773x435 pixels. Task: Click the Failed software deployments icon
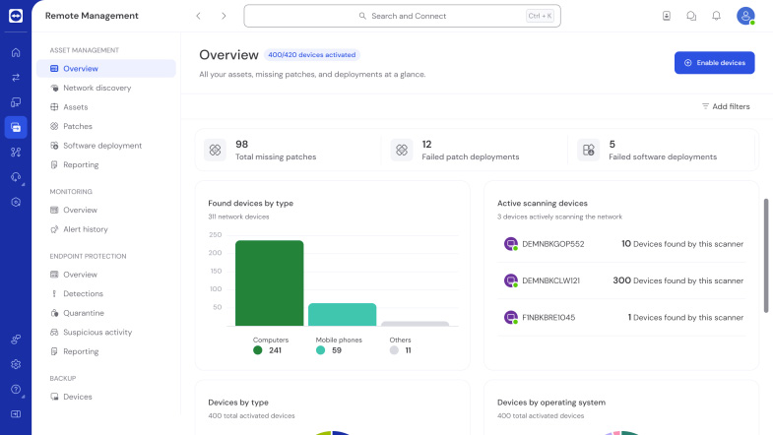click(x=588, y=150)
